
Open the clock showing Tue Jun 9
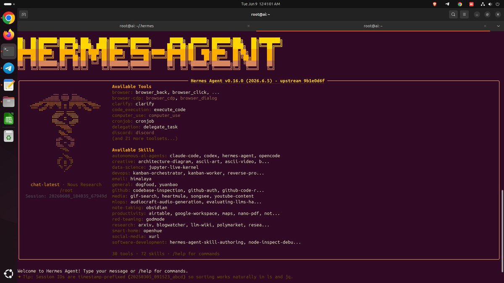260,4
